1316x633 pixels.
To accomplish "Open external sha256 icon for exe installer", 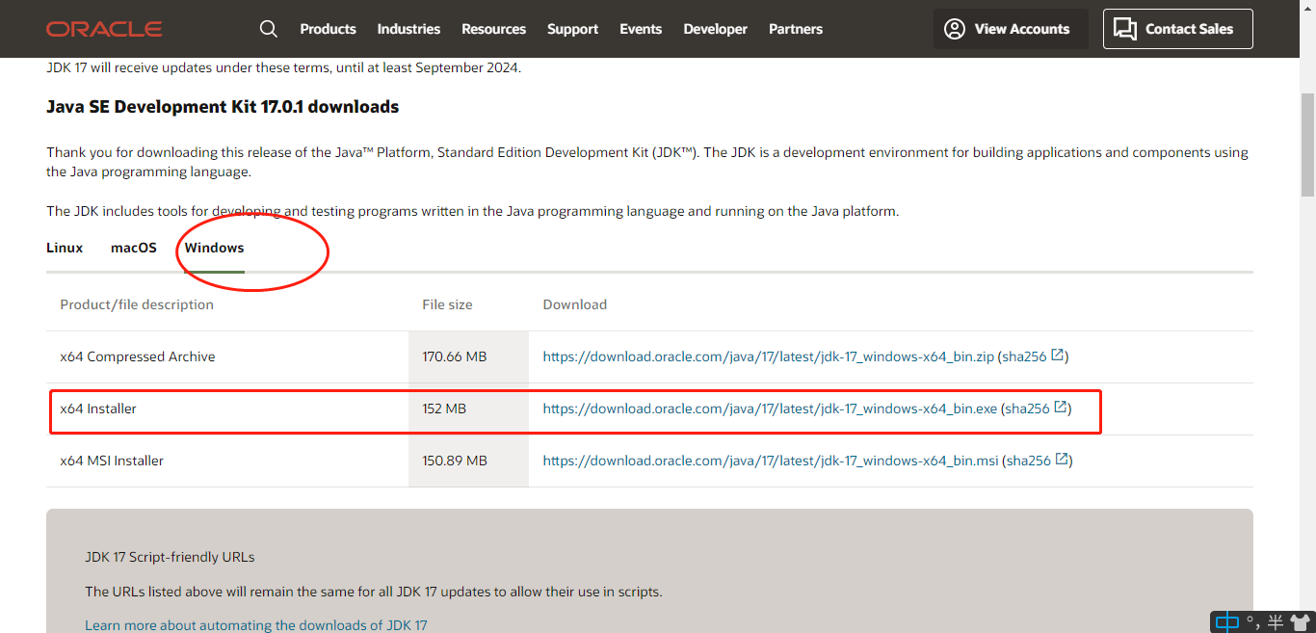I will 1061,408.
